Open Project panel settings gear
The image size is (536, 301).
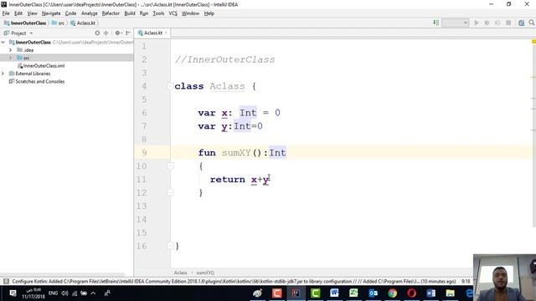click(x=118, y=33)
